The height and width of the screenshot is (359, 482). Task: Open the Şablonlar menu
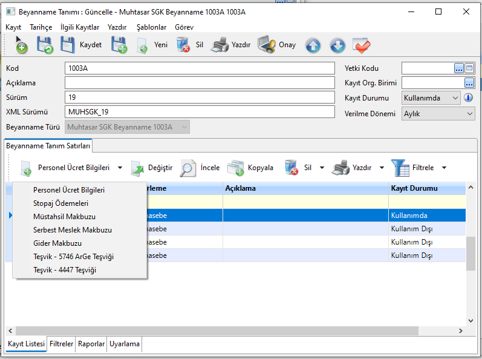[151, 27]
